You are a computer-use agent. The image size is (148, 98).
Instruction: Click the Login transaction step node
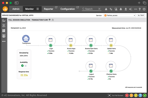50,41
